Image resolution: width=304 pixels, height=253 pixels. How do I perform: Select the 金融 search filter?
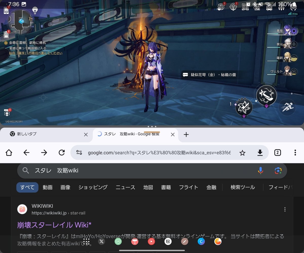[211, 187]
